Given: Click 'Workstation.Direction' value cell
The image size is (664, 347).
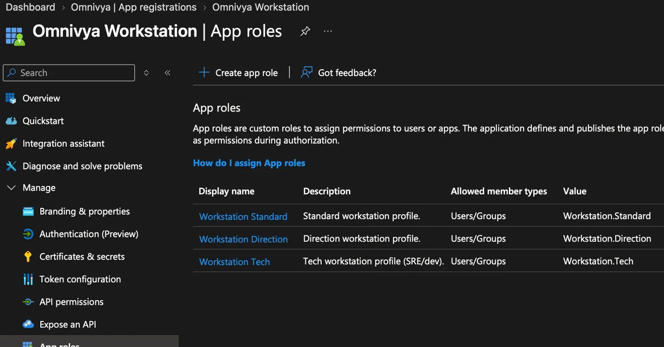Looking at the screenshot, I should [607, 239].
